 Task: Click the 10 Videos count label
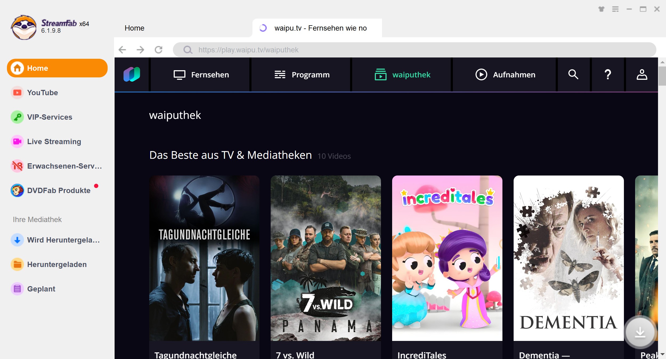[334, 156]
